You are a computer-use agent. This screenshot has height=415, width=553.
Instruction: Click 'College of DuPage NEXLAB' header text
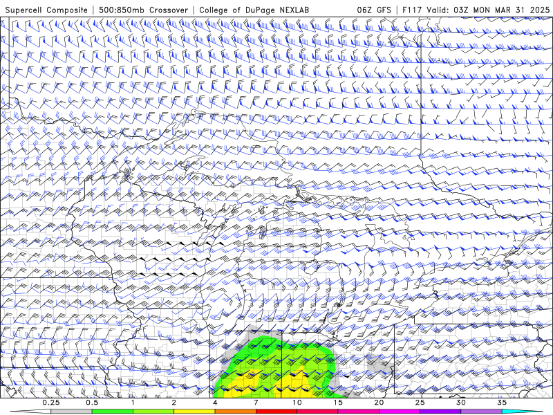(254, 10)
